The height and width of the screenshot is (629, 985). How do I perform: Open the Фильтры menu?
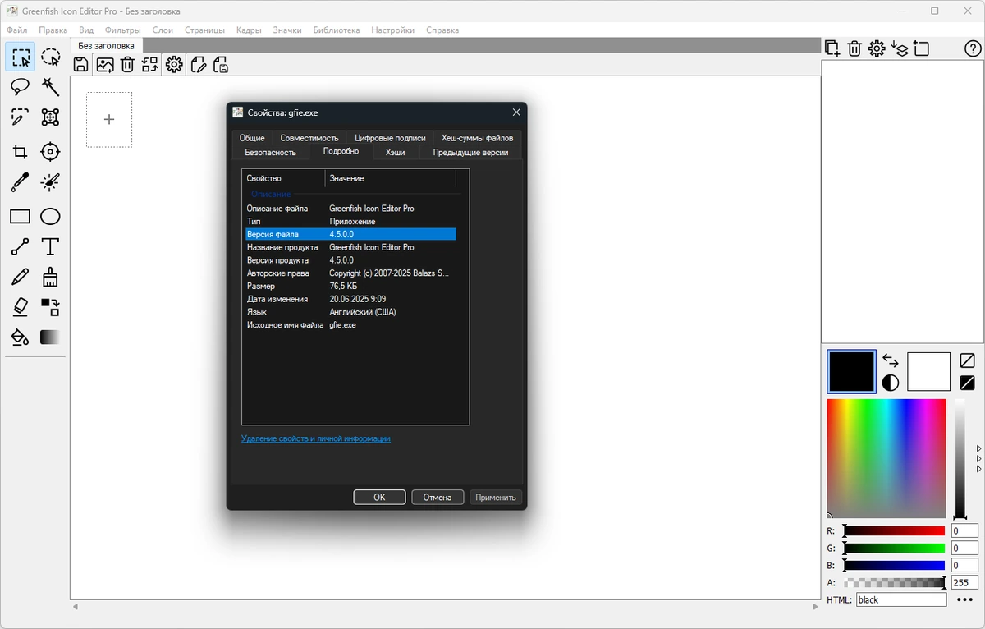tap(123, 30)
